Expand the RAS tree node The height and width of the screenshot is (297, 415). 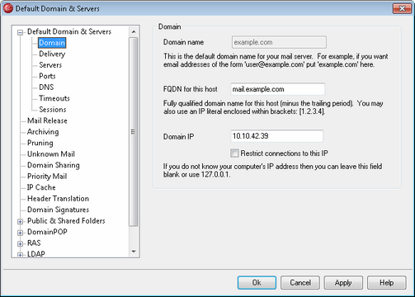pos(20,244)
